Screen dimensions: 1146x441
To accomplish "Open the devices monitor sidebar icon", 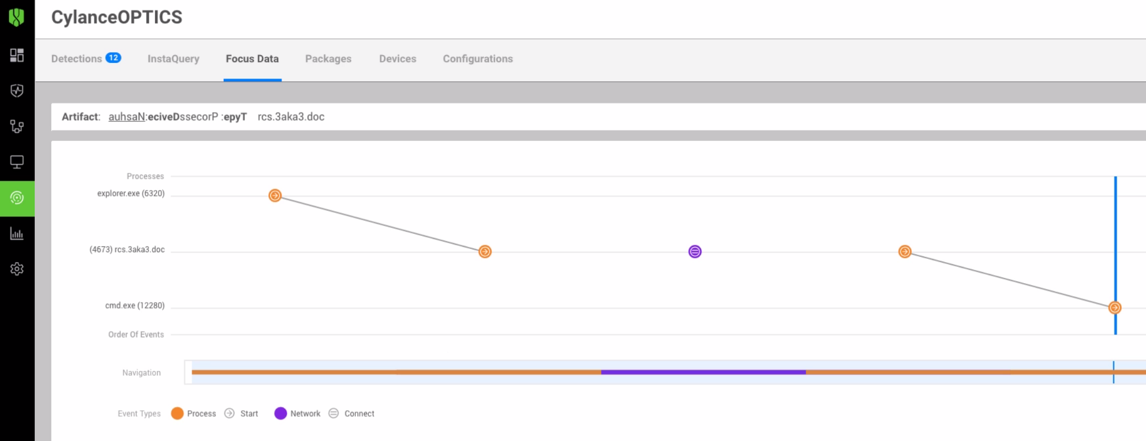I will tap(17, 162).
